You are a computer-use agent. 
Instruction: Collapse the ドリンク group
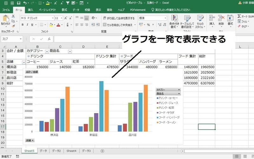click(28, 56)
